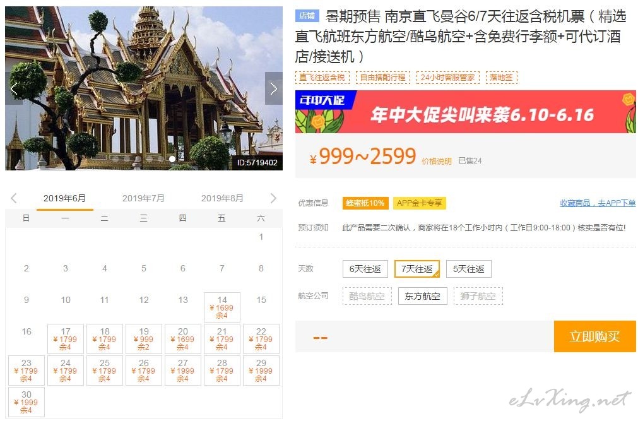Select the 6天往返 duration option

[x=365, y=269]
